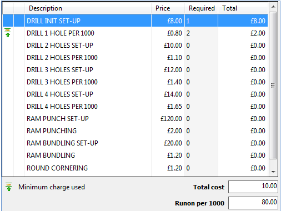This screenshot has width=281, height=211.
Task: Click the £1.40 price cell
Action: 168,82
